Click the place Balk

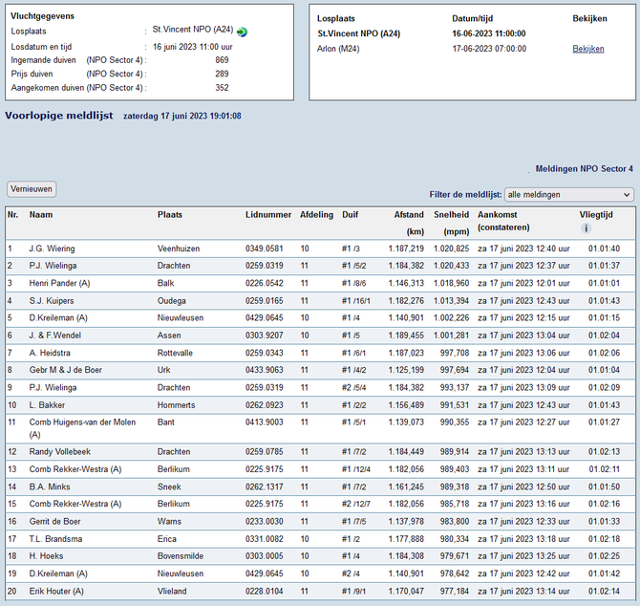coord(165,283)
